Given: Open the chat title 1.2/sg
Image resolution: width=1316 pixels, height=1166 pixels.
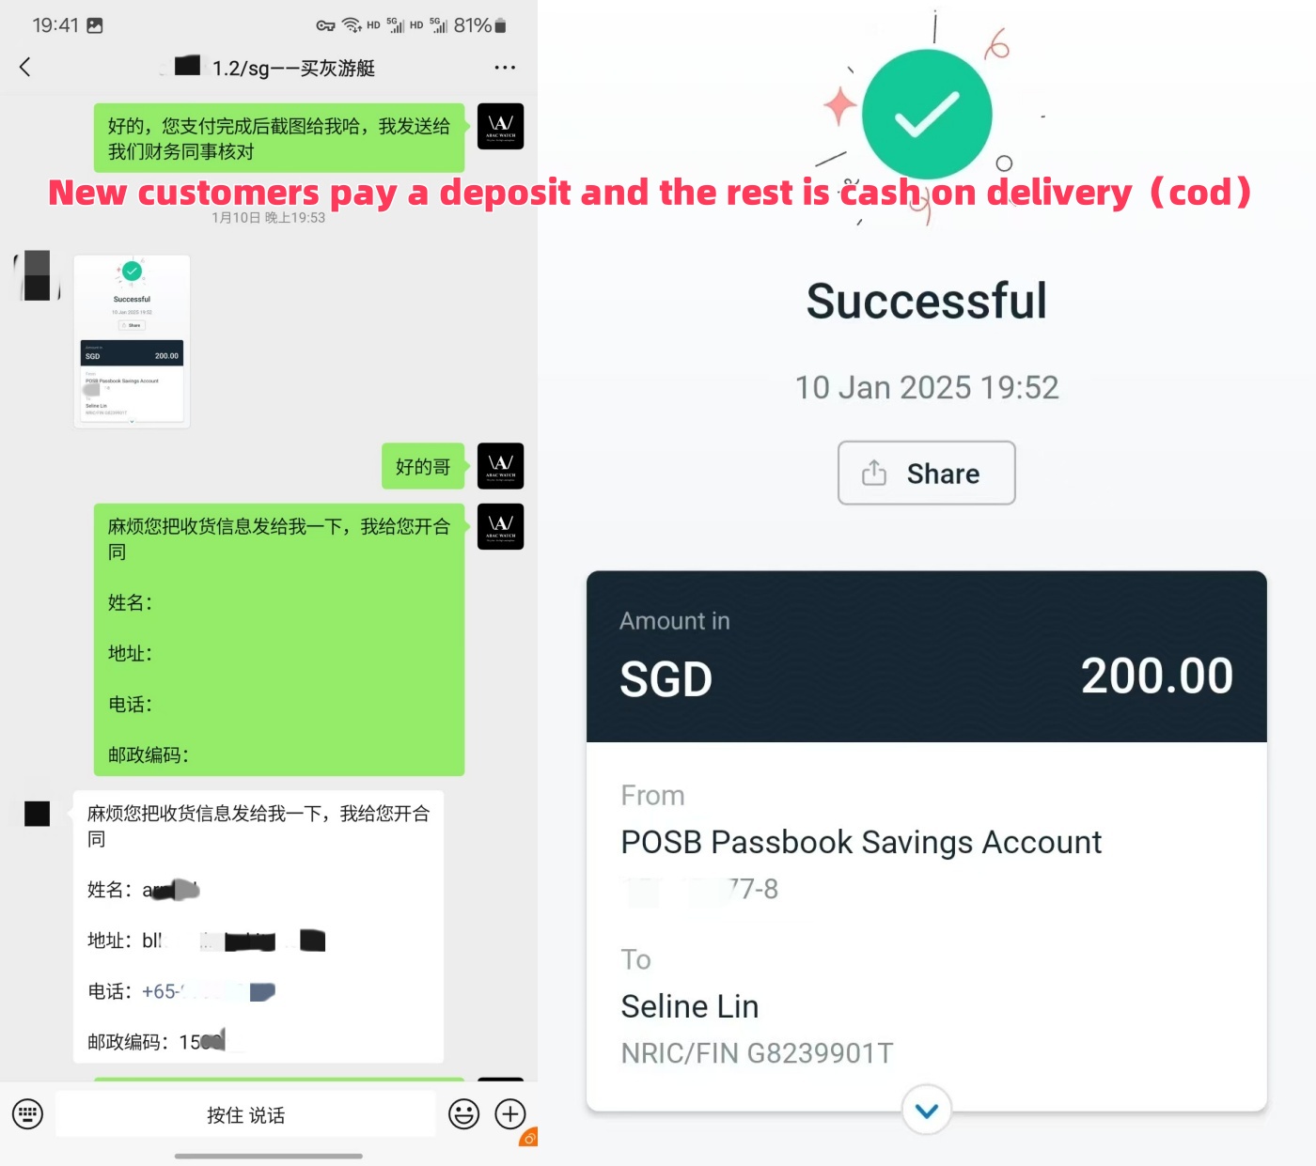Looking at the screenshot, I should click(293, 68).
